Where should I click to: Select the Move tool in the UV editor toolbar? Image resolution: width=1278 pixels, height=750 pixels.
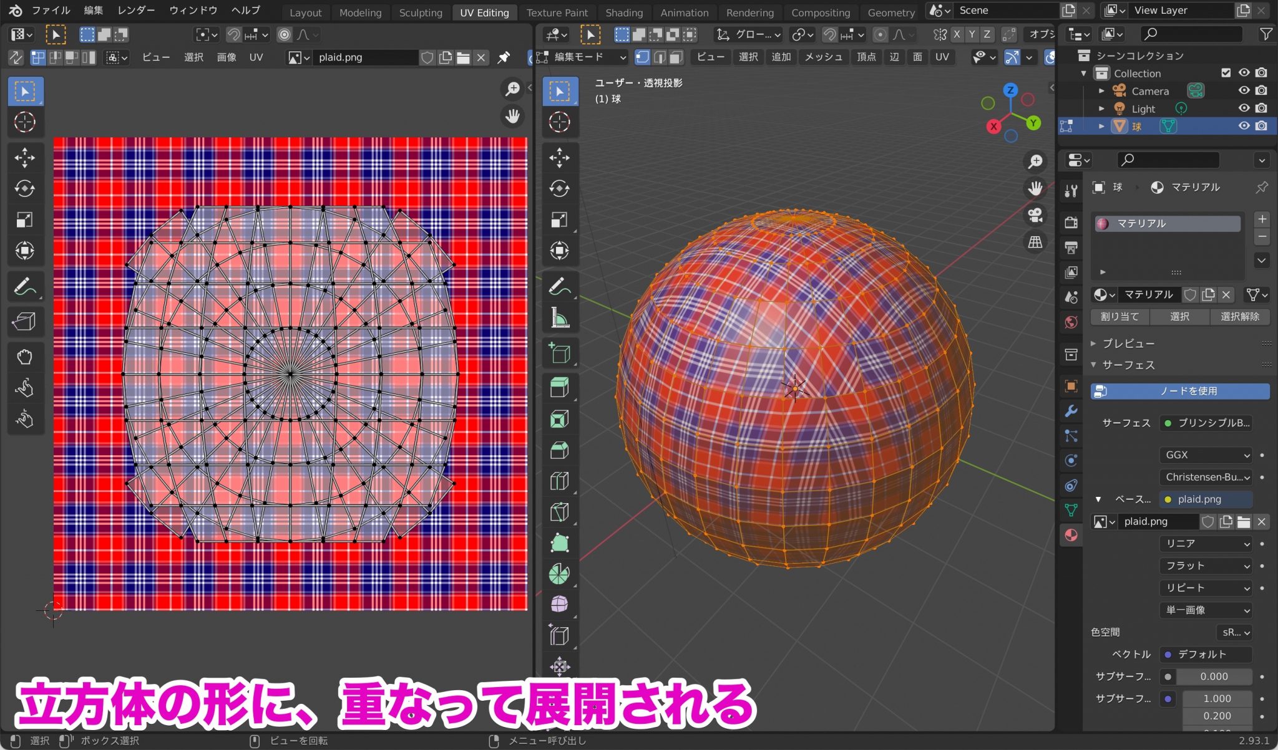(25, 158)
